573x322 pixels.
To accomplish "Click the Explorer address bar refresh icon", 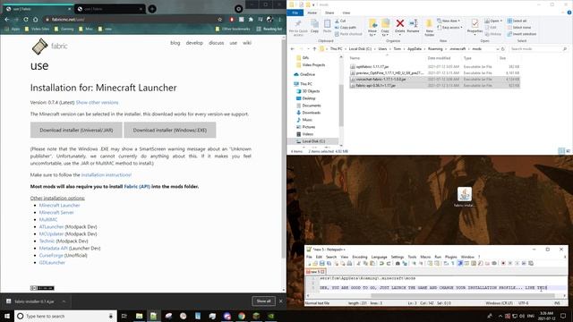I will [x=503, y=49].
